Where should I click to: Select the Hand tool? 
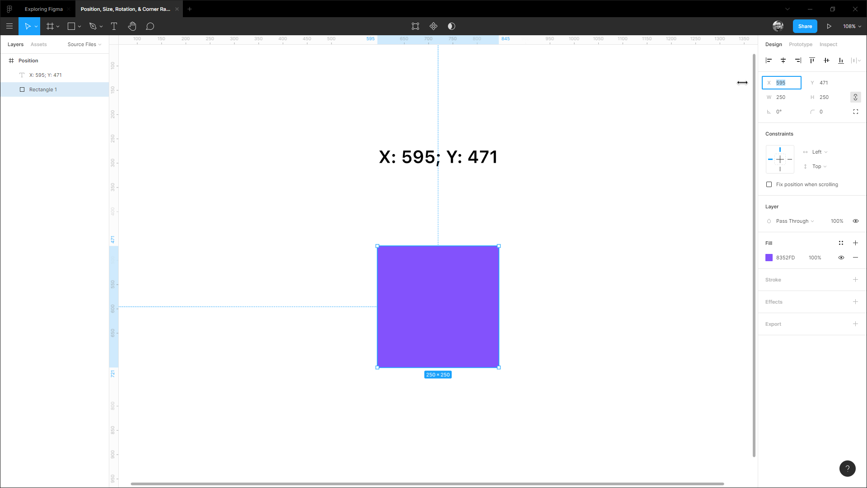[x=132, y=26]
